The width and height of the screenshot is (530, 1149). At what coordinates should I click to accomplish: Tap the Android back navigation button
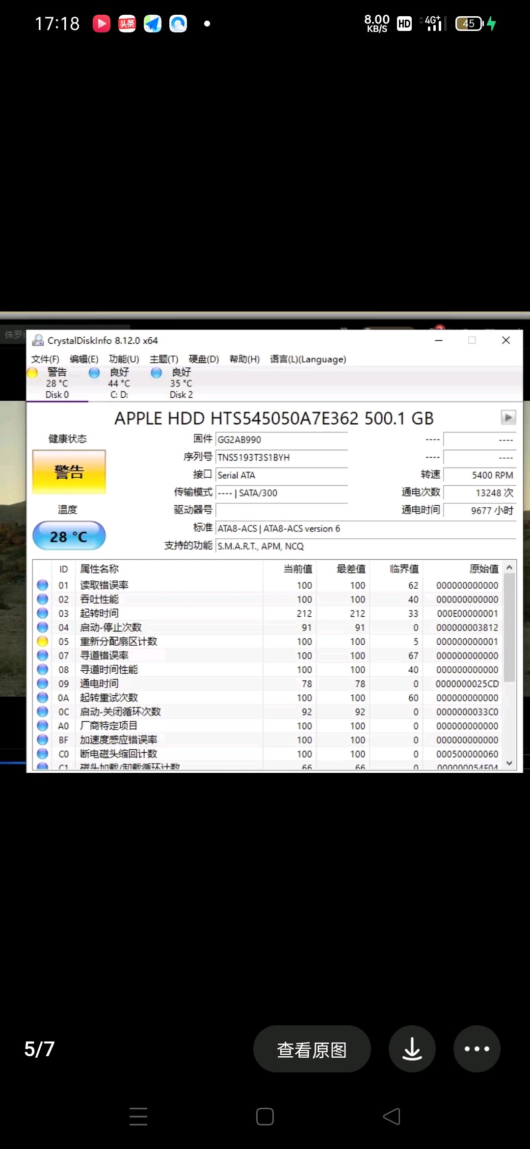(x=392, y=1117)
